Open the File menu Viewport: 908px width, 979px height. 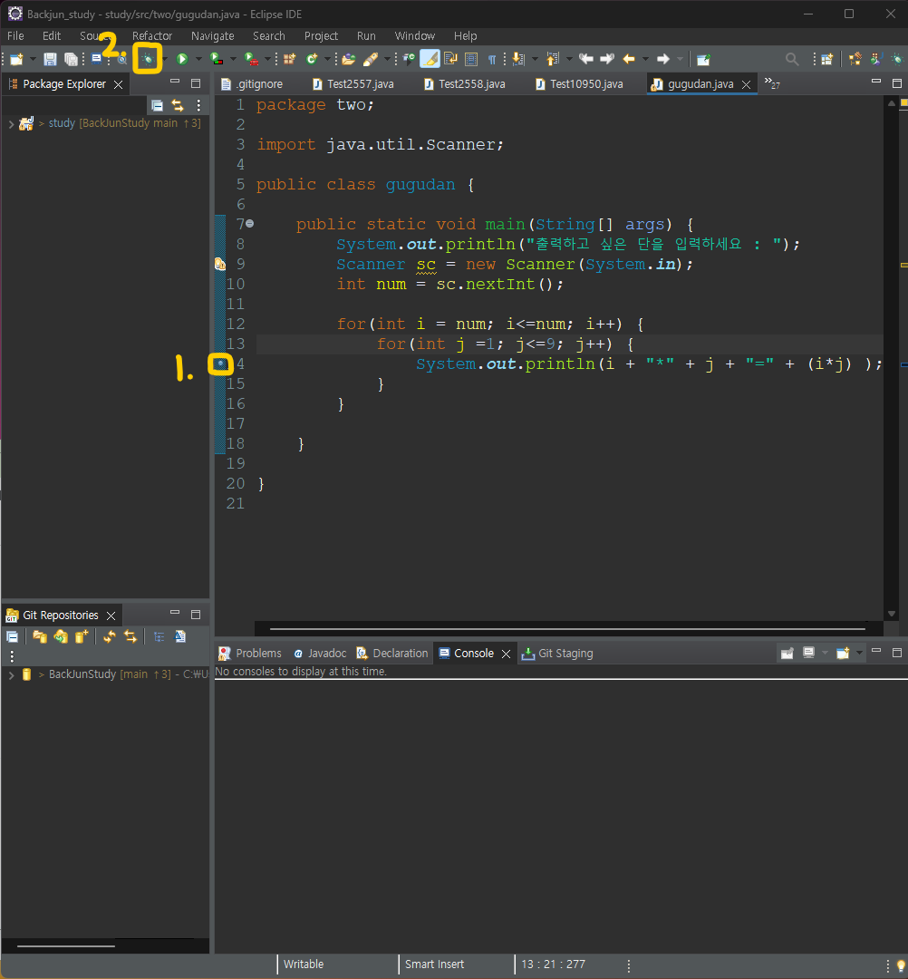[15, 35]
